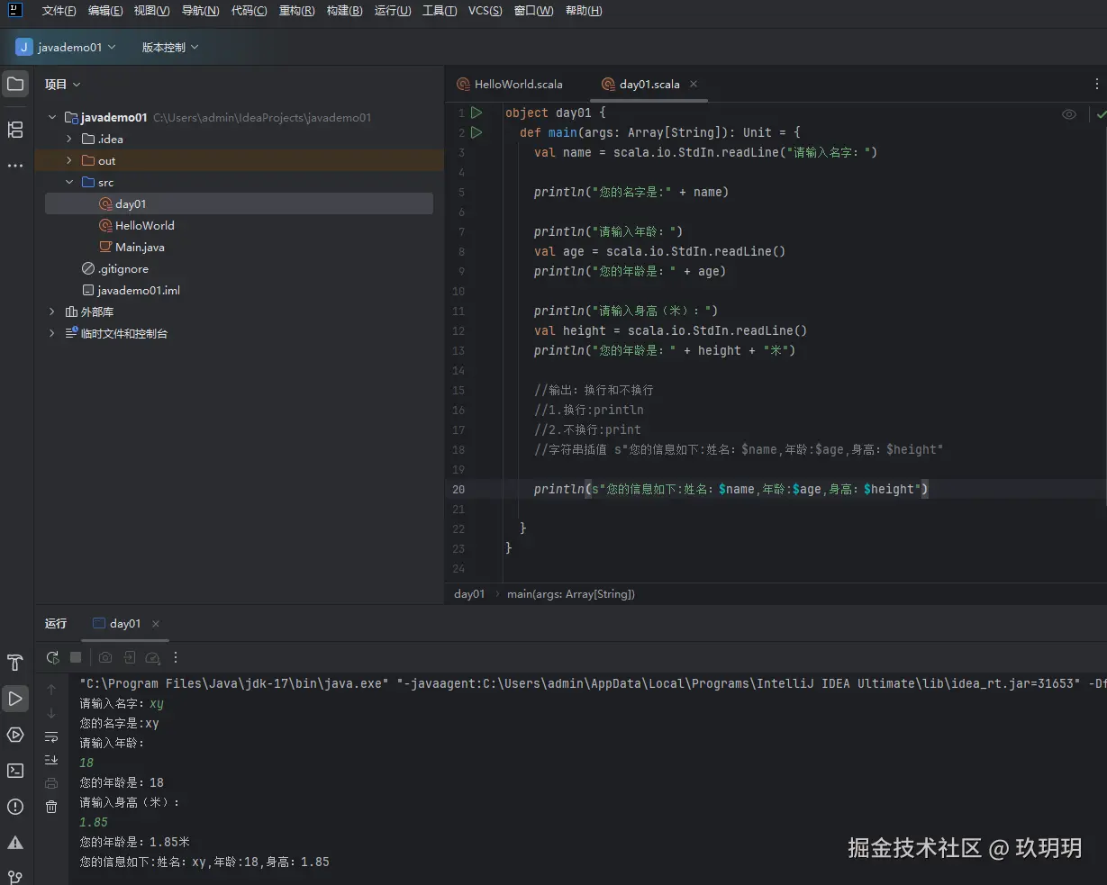Image resolution: width=1107 pixels, height=885 pixels.
Task: Open the 导航(N) menu
Action: (x=200, y=11)
